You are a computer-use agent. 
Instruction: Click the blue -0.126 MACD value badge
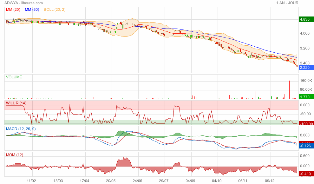[x=306, y=146]
